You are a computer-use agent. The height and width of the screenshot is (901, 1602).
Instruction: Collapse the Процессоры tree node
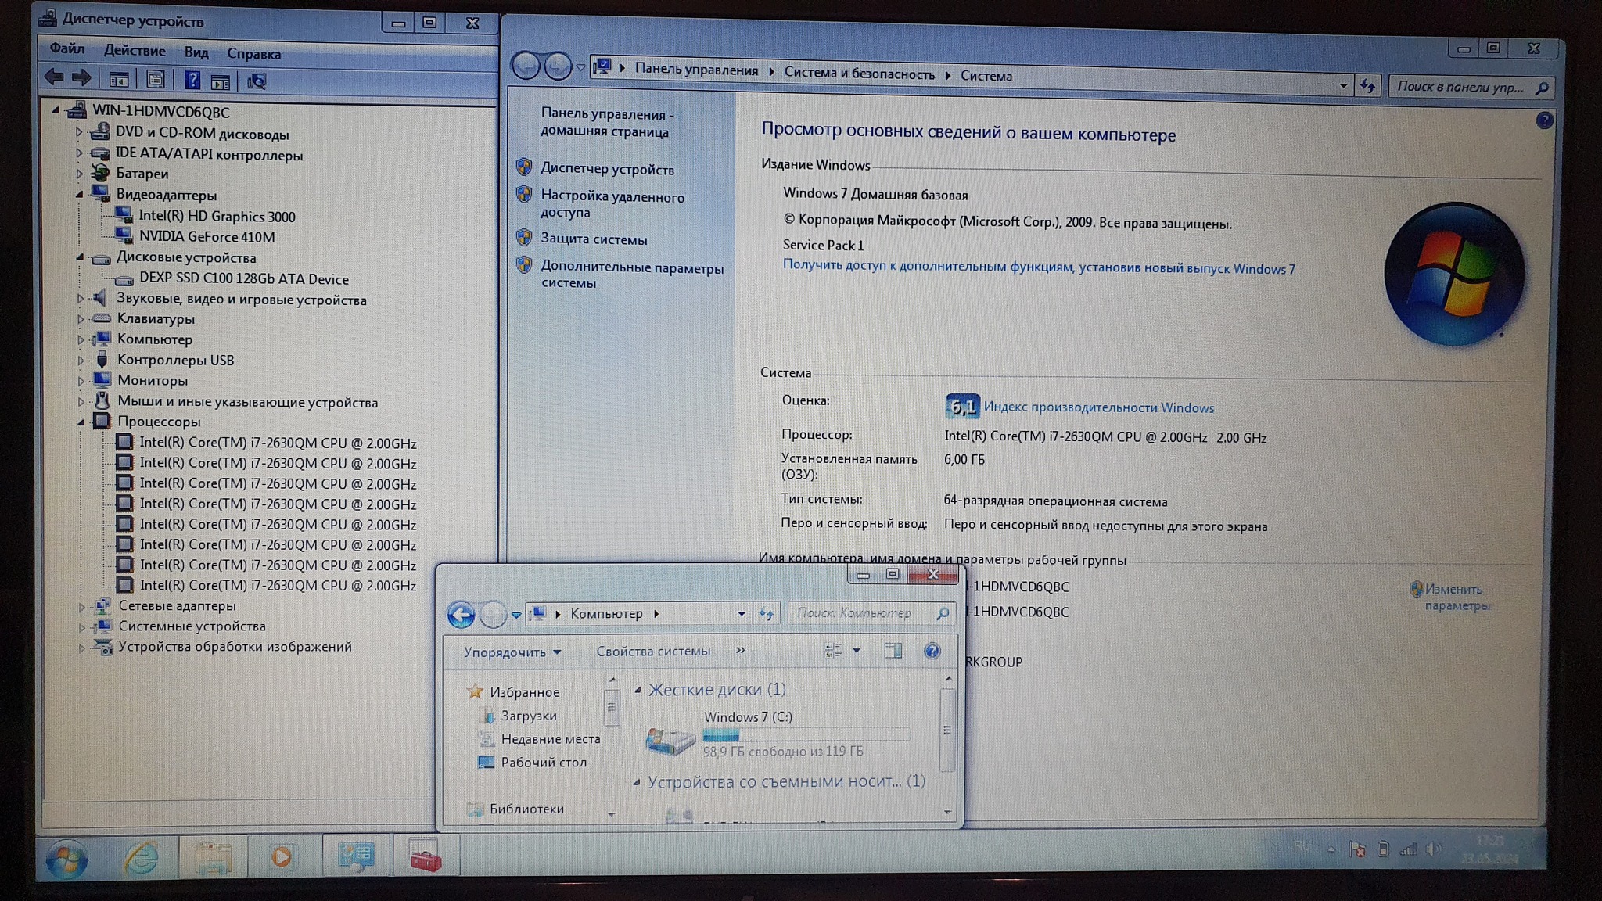[81, 422]
